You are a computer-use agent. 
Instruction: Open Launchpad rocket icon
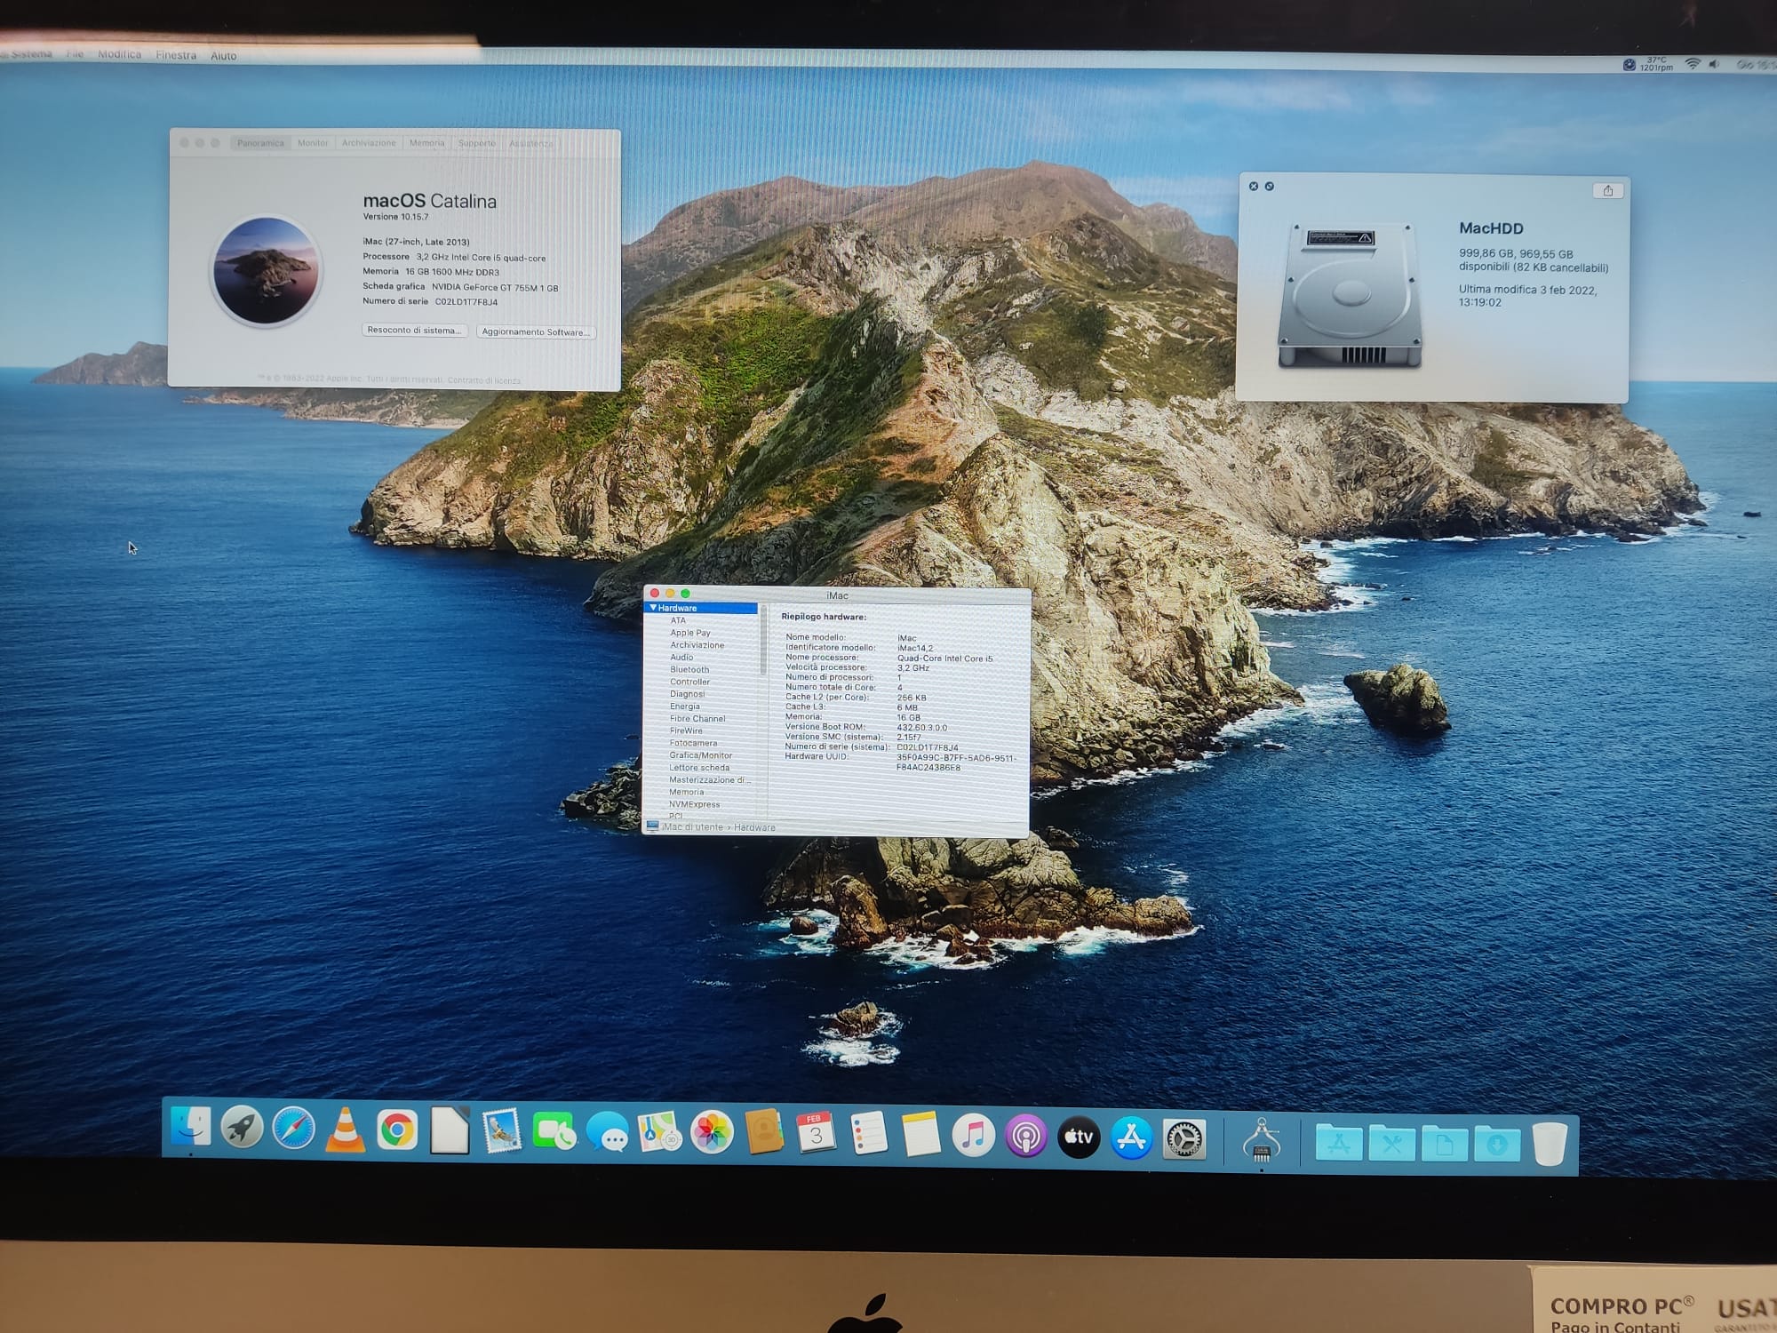[x=242, y=1129]
